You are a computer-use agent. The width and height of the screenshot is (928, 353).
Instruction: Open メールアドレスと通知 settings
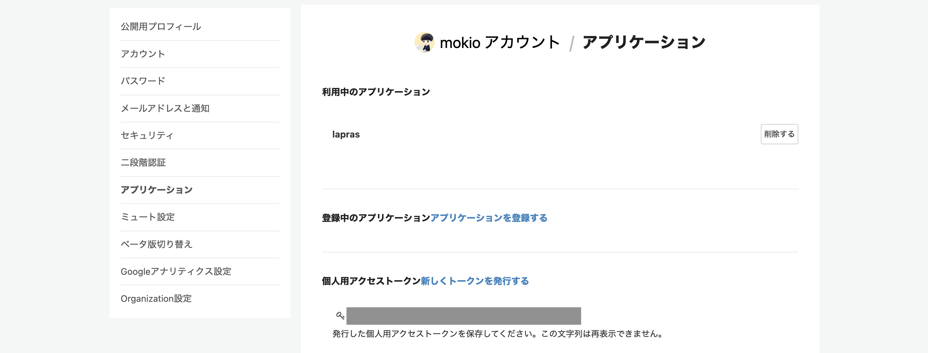pyautogui.click(x=166, y=108)
